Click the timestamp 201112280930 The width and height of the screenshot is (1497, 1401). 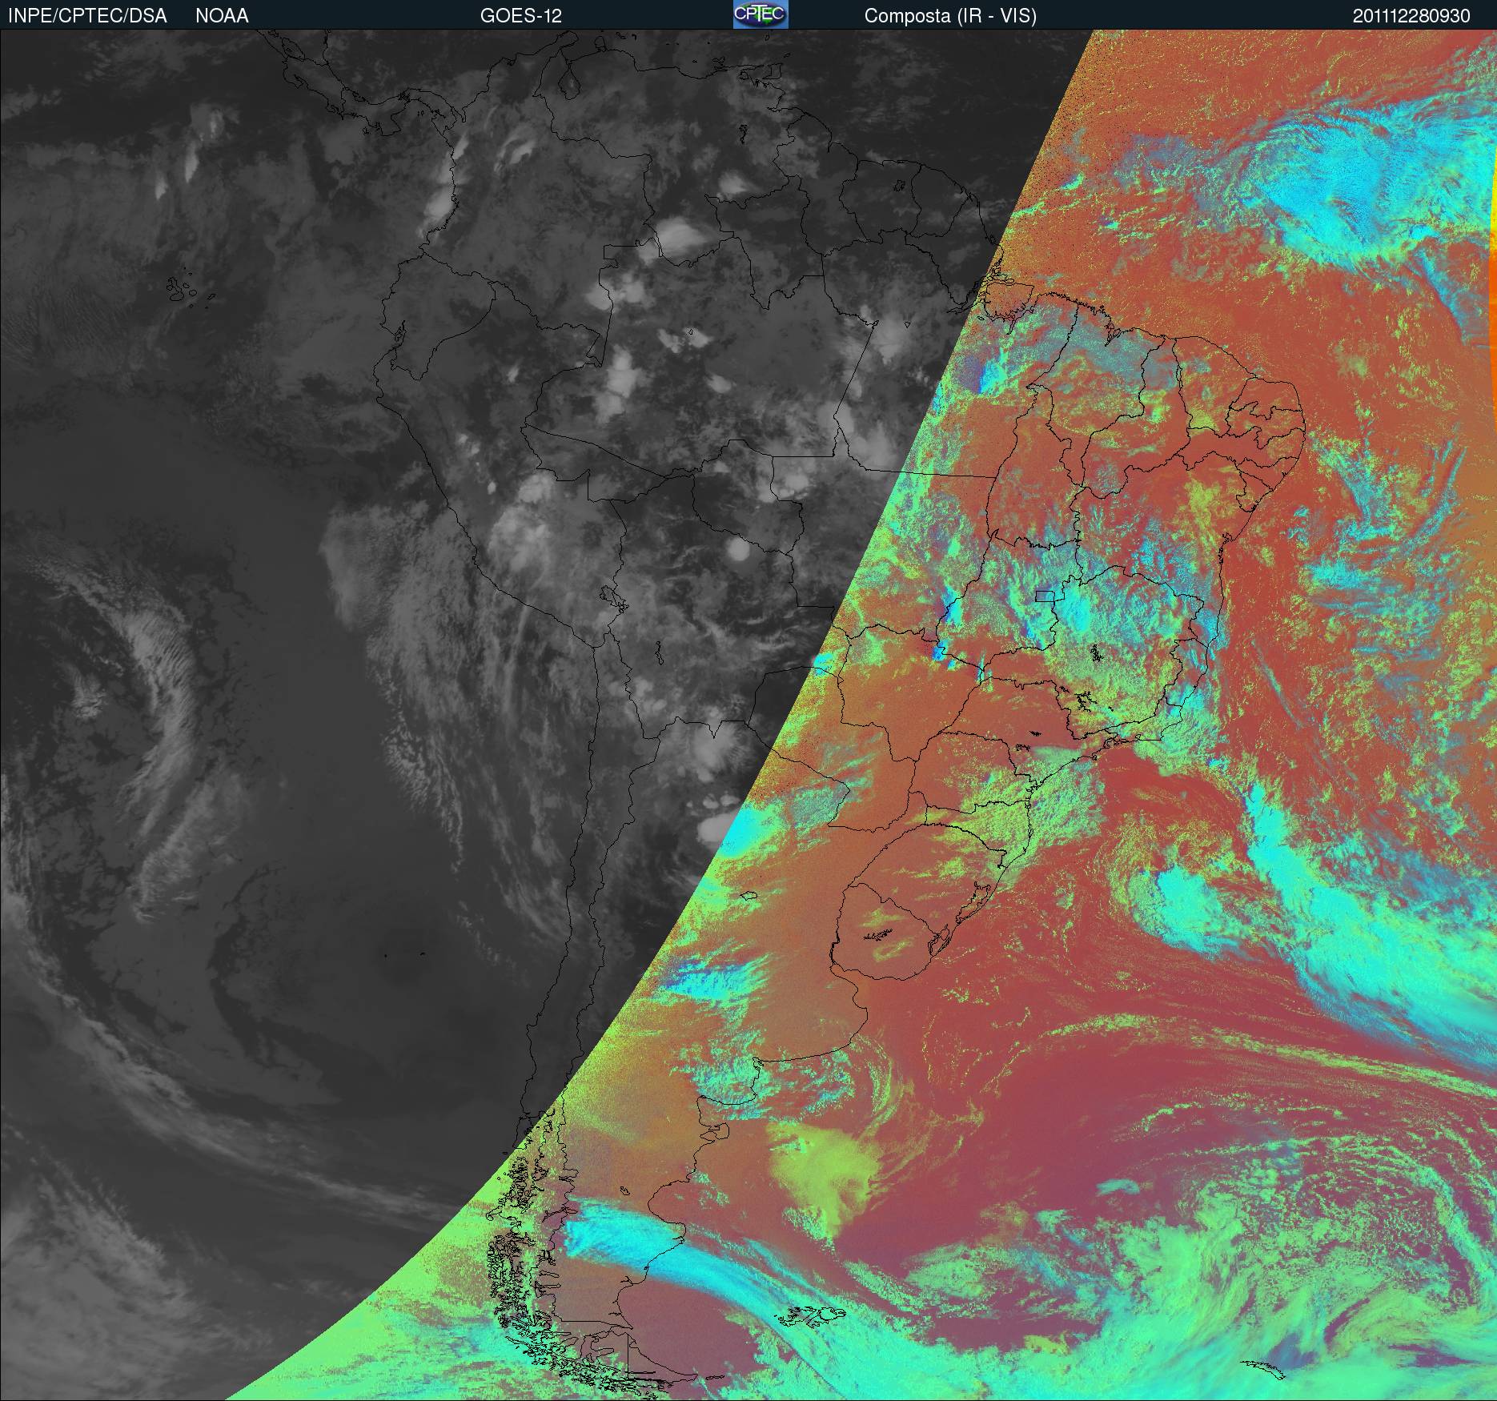[x=1411, y=16]
